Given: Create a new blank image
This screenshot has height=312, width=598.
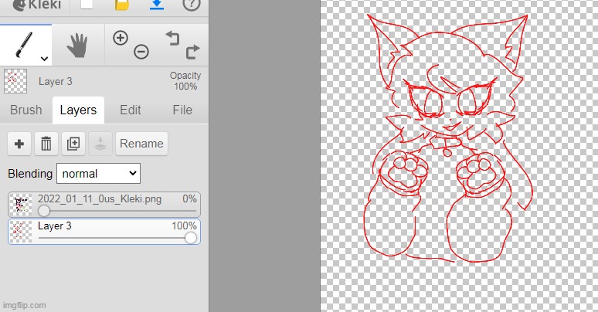Looking at the screenshot, I should 87,5.
